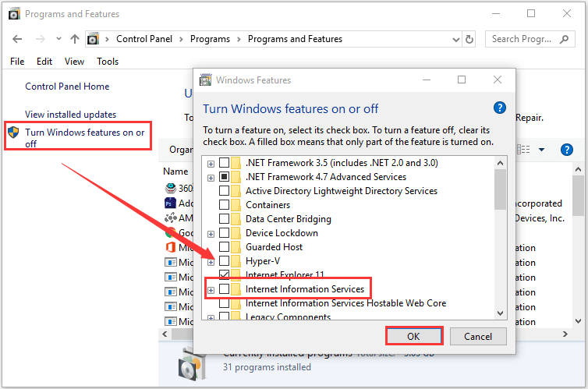Screen dimensions: 588x389
Task: Click the Guarded Host folder icon
Action: [236, 247]
